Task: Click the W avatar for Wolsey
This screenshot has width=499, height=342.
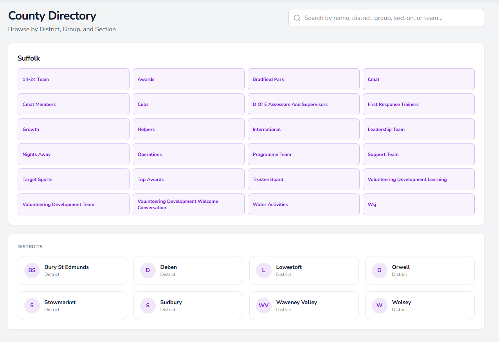Action: [380, 306]
